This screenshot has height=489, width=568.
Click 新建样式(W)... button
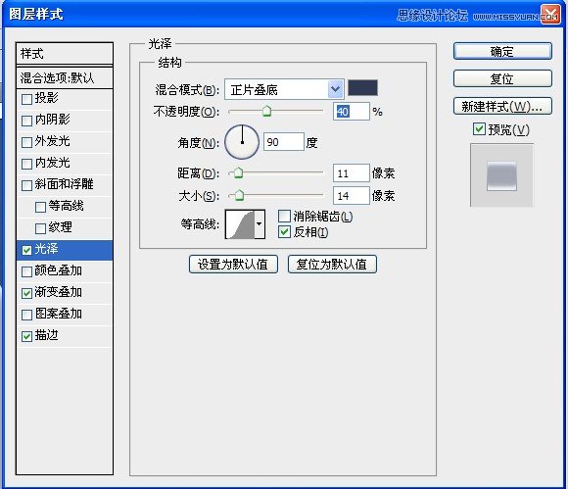tap(502, 106)
